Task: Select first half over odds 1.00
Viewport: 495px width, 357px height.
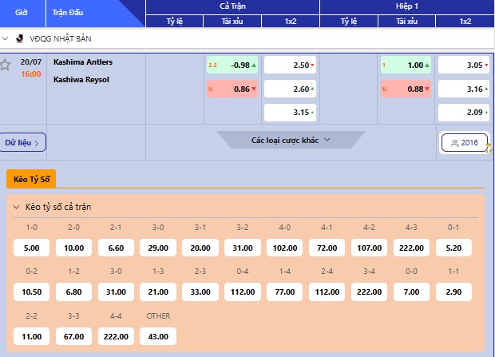Action: point(406,65)
